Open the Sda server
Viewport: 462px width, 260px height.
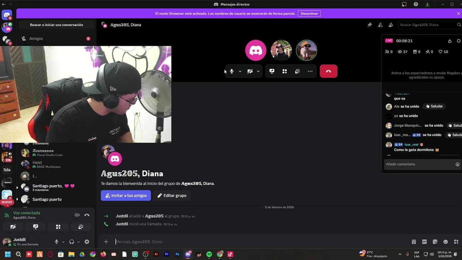pos(7,170)
